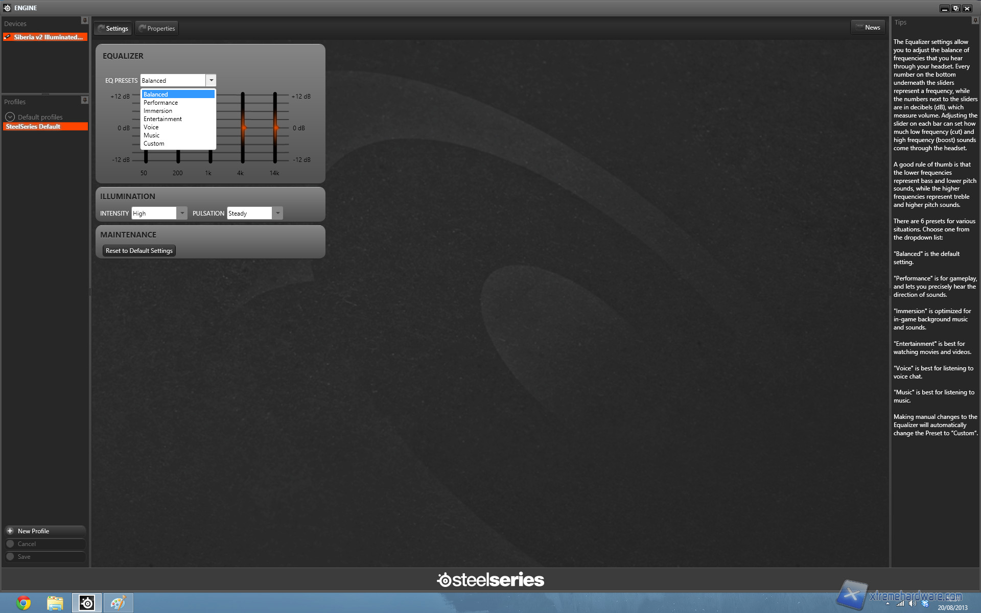Open the News panel
Screen dimensions: 981x613
click(x=868, y=28)
